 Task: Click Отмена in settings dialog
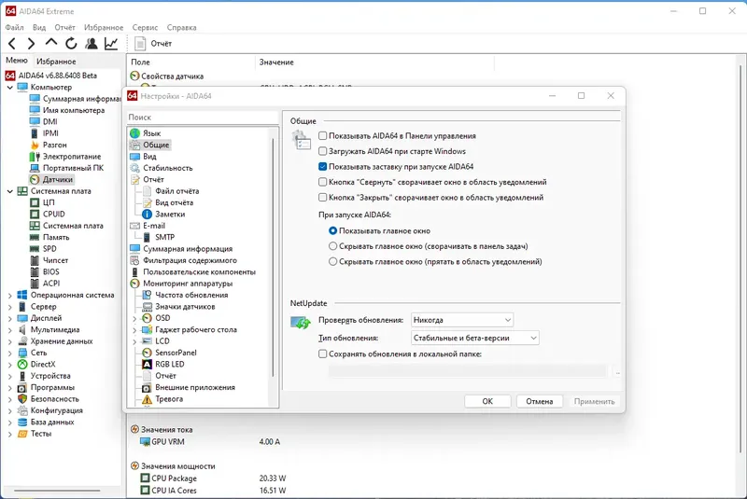[540, 401]
